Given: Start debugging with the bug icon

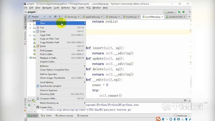Looking at the screenshot, I should (184, 12).
